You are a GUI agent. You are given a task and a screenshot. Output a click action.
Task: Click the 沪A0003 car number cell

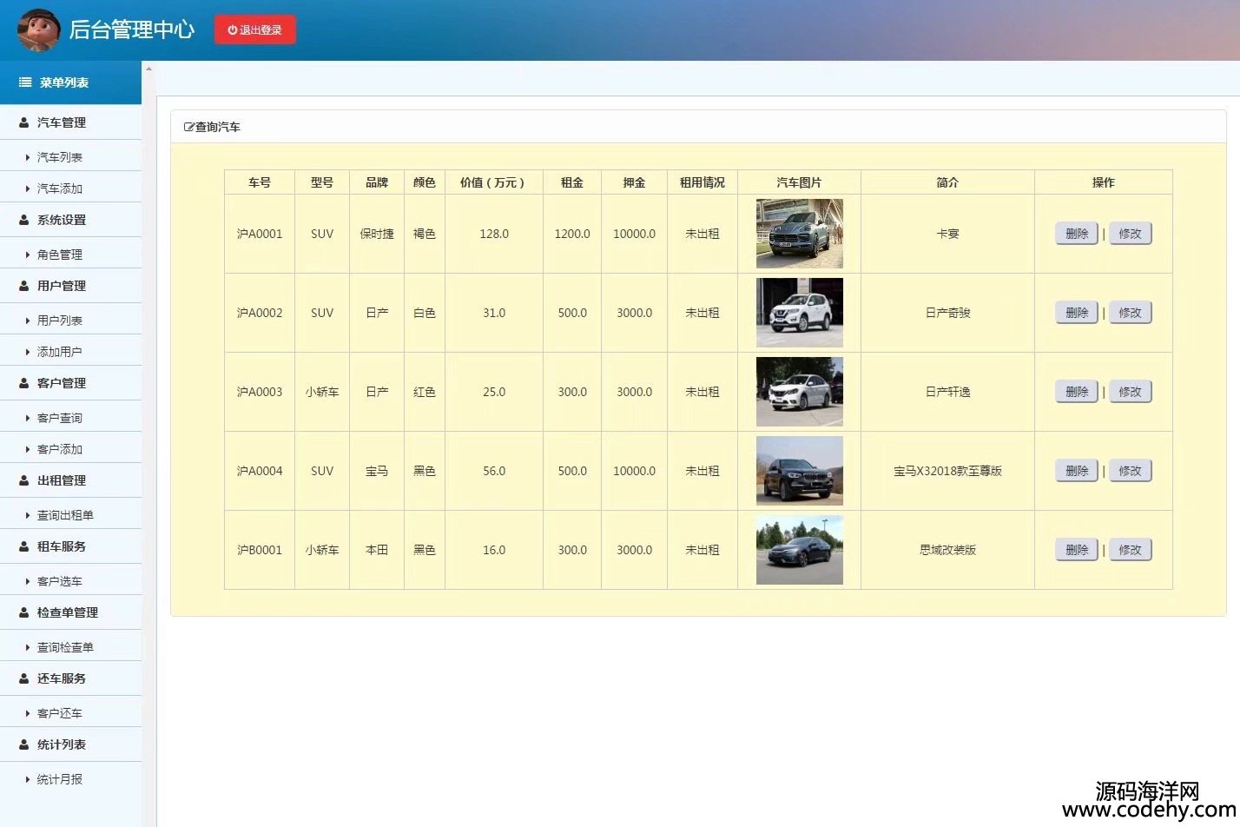(260, 392)
